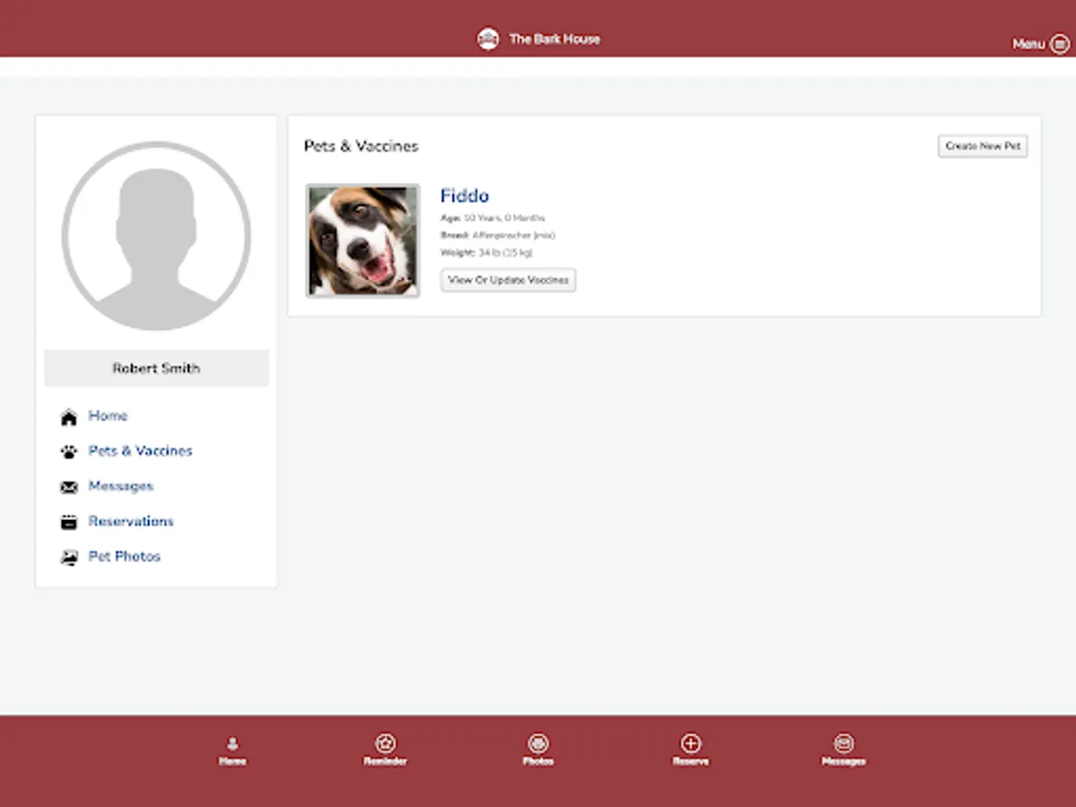Click the Robert Smith profile avatar
This screenshot has width=1076, height=807.
(156, 237)
